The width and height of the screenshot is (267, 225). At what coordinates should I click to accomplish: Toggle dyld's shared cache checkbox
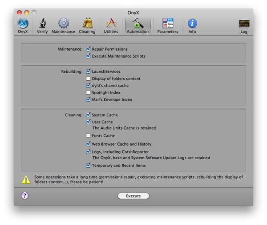point(88,85)
